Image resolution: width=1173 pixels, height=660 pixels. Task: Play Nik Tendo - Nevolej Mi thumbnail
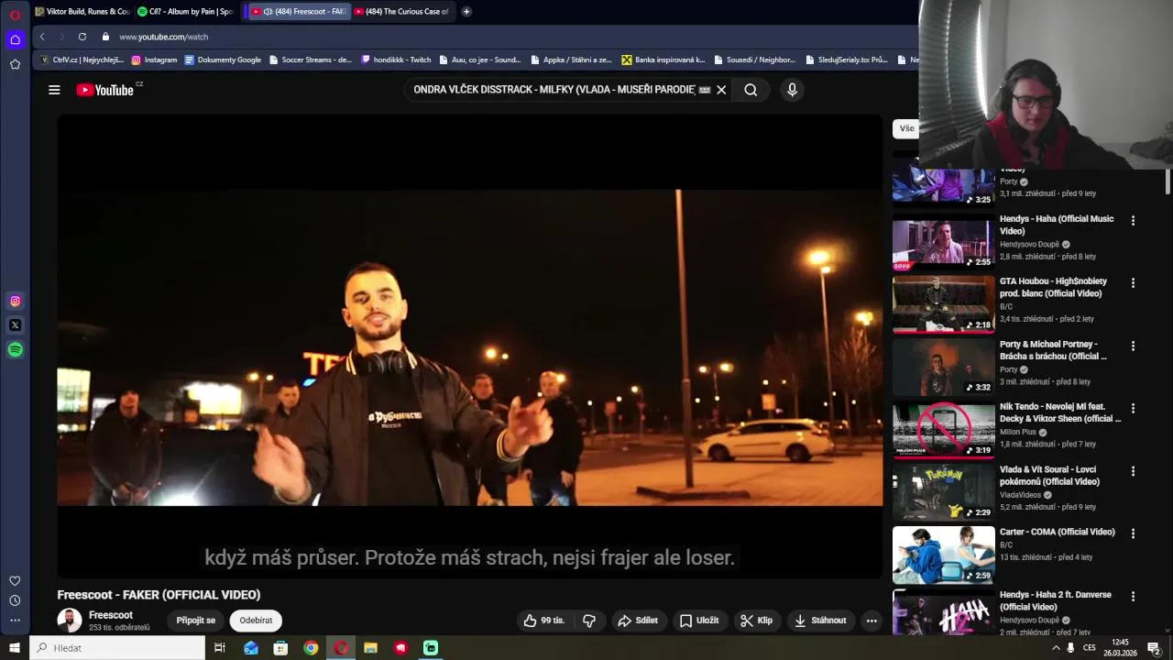point(943,430)
